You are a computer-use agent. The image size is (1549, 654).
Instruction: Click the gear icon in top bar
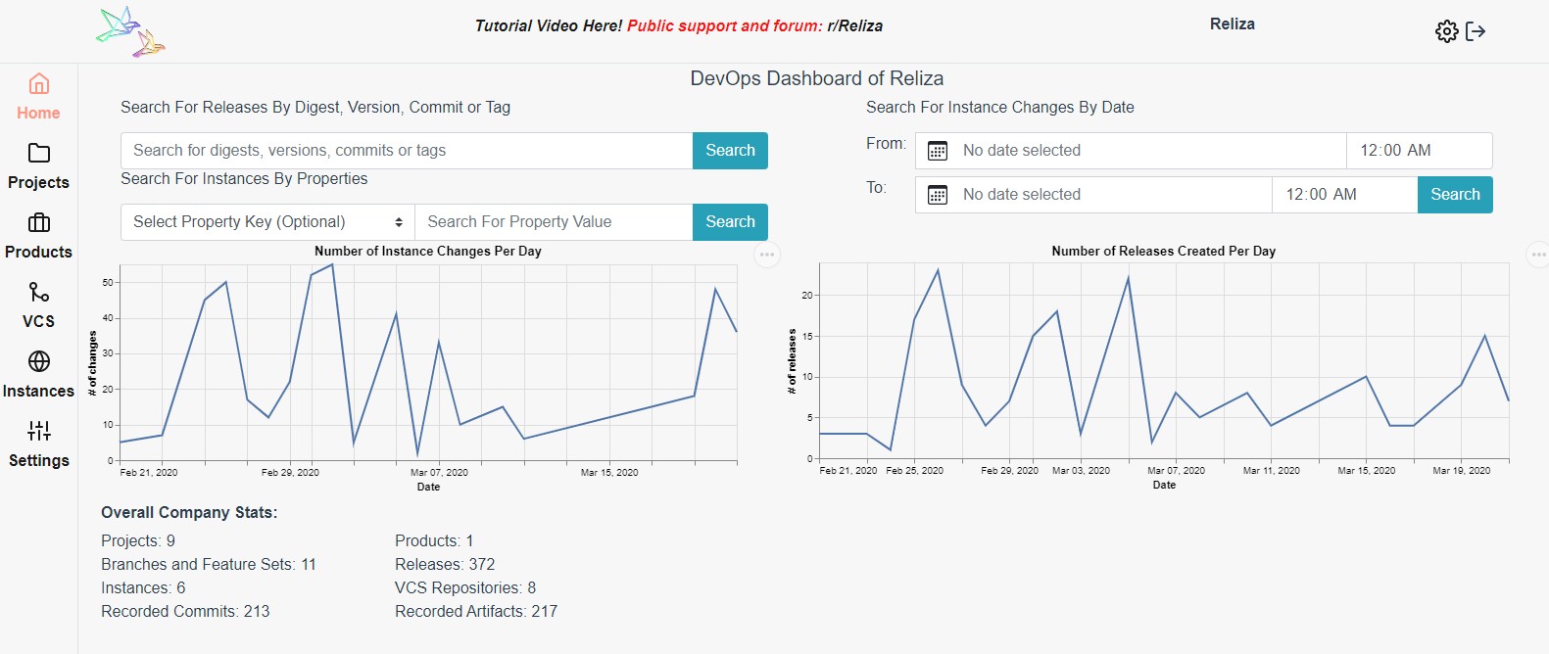1446,32
